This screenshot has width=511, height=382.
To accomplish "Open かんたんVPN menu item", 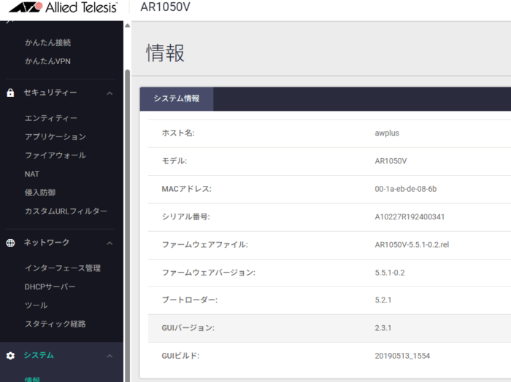I will [47, 61].
